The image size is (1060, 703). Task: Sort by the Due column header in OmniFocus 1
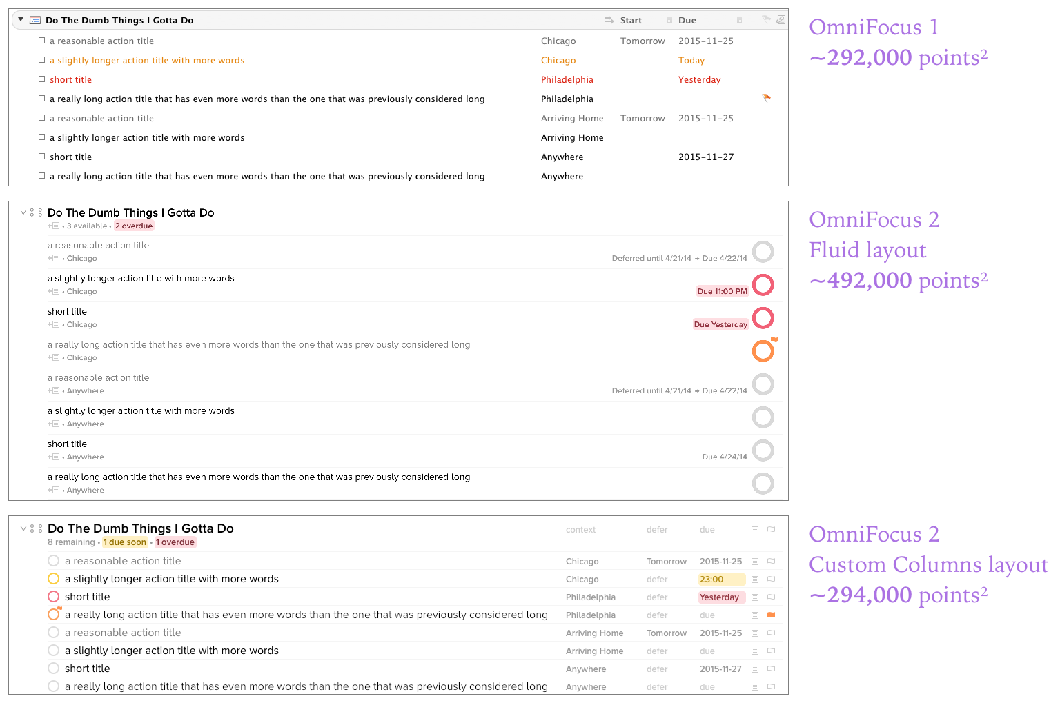687,20
